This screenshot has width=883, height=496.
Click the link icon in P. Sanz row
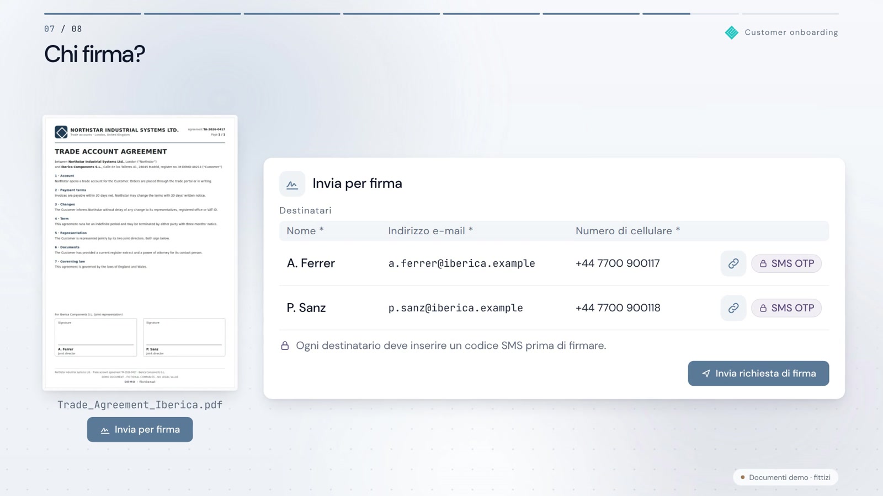point(733,308)
